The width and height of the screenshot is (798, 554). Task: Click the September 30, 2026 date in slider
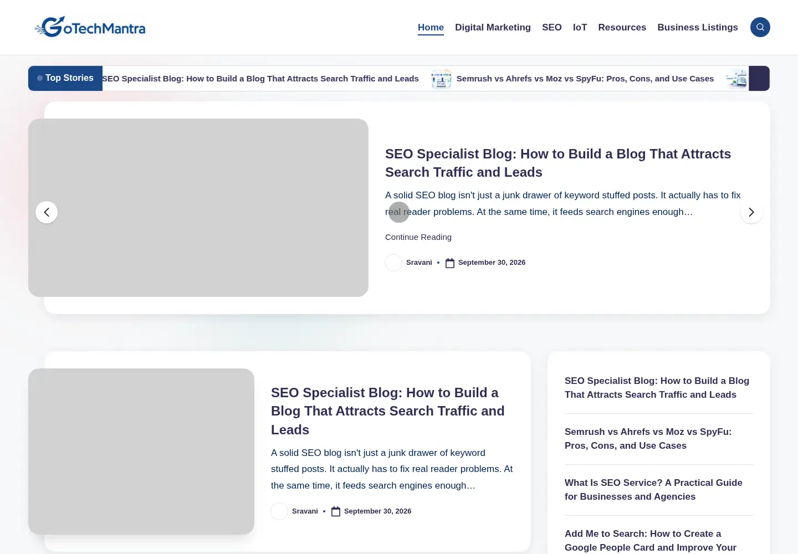[492, 263]
